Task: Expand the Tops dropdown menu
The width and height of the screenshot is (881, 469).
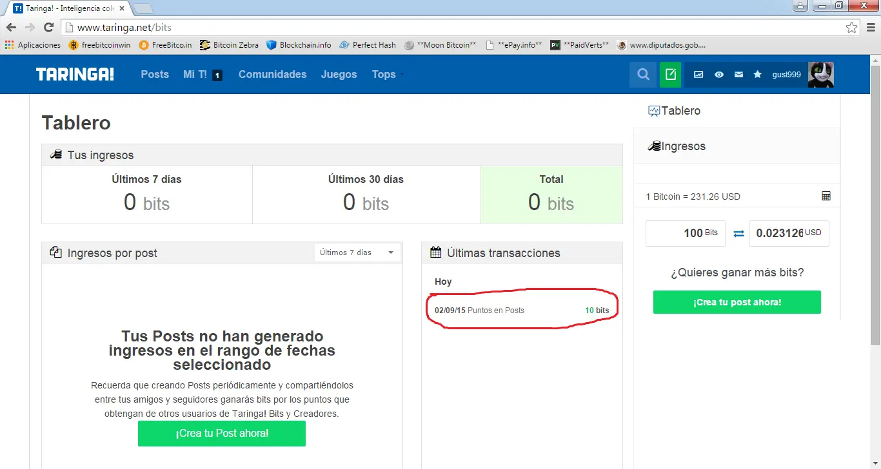Action: point(388,74)
